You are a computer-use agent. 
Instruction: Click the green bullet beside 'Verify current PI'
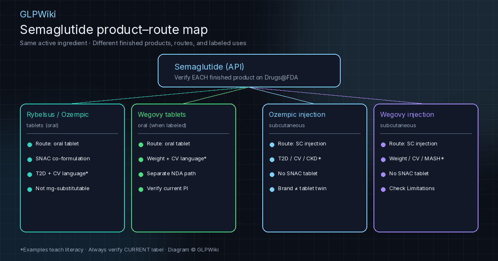(141, 190)
